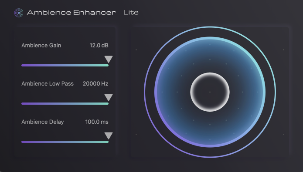Click the Ambience Low Pass label
This screenshot has height=172, width=303.
tap(48, 83)
